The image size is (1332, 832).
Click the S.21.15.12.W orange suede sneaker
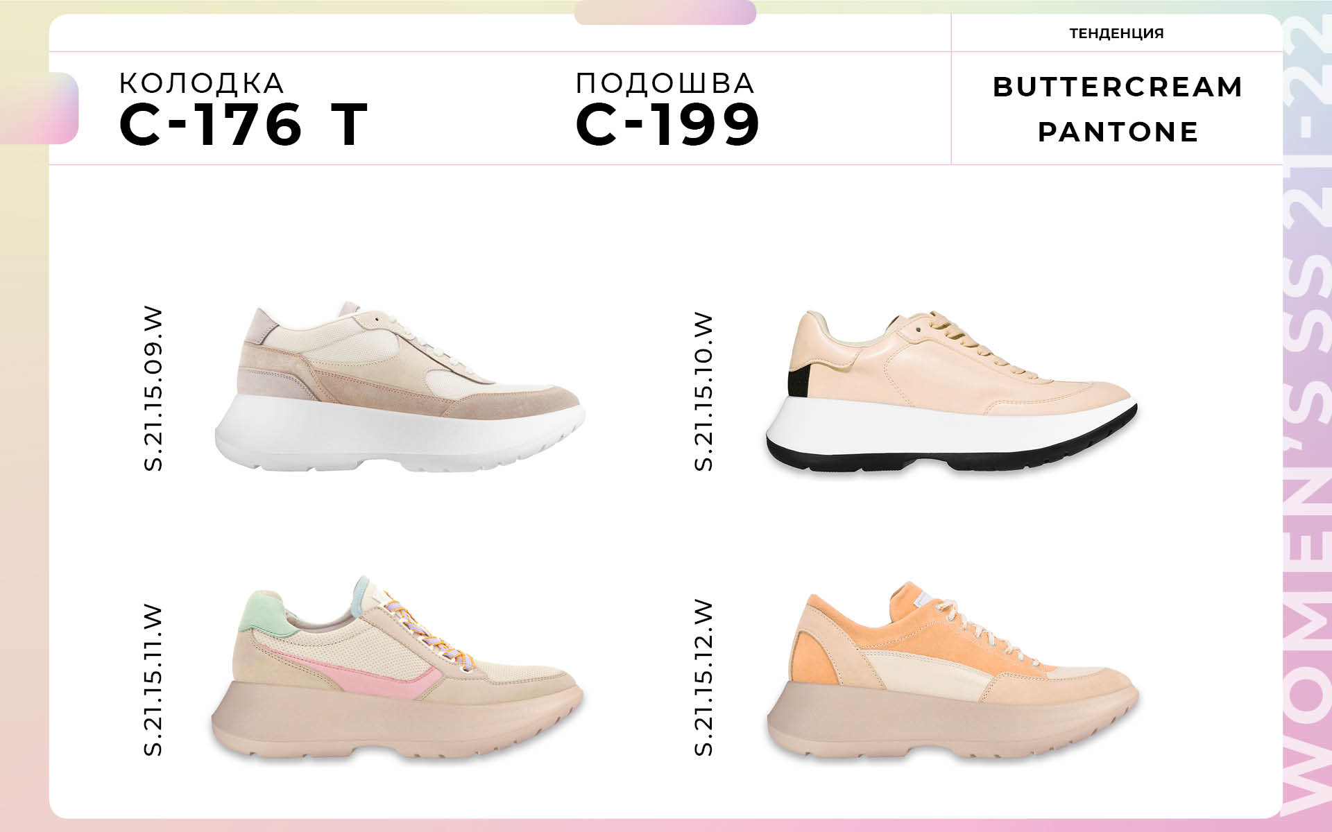(953, 670)
